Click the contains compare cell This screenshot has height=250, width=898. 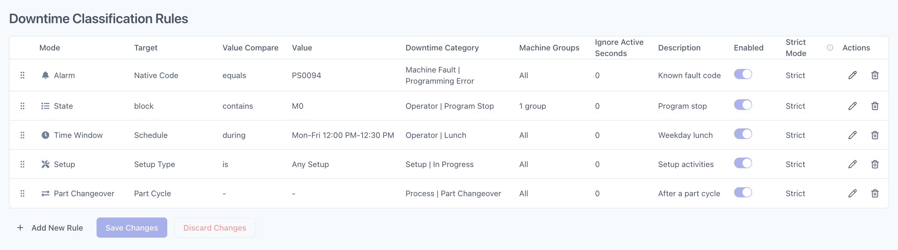(238, 106)
